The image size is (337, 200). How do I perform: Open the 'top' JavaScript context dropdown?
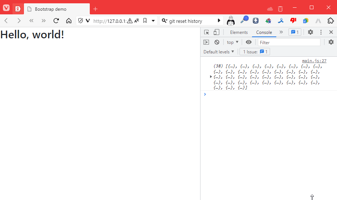pyautogui.click(x=233, y=42)
